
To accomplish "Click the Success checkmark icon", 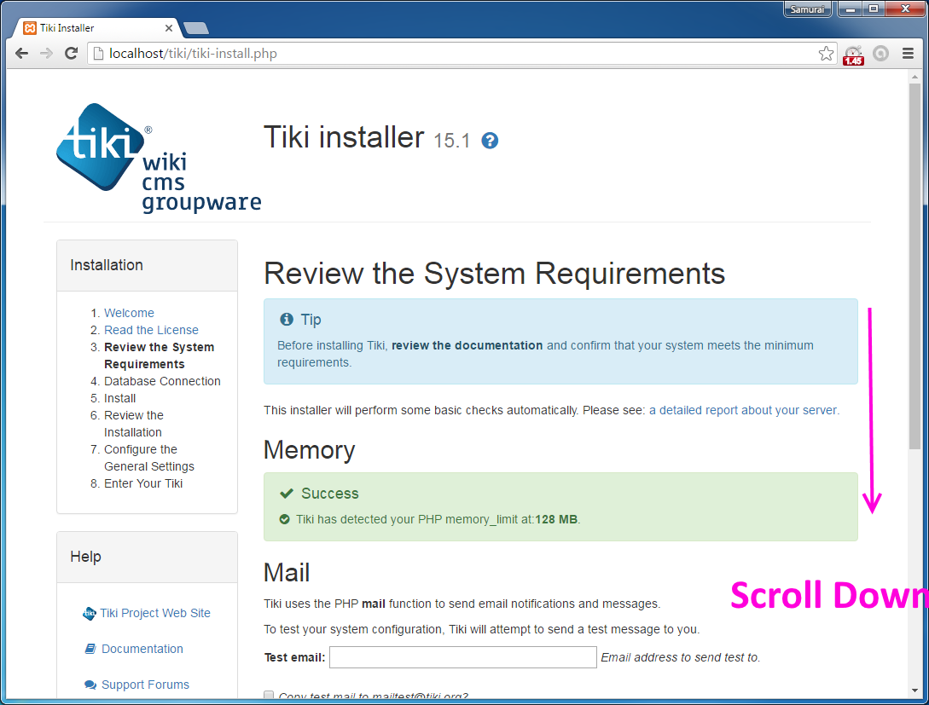I will point(287,493).
